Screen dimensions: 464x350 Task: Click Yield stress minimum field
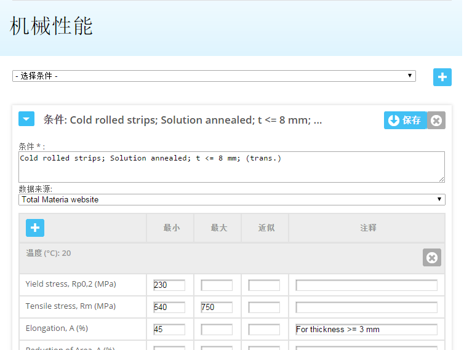tap(169, 285)
